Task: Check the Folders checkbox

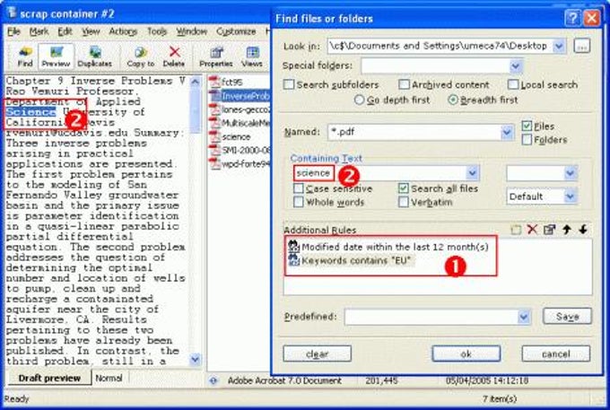Action: (x=527, y=140)
